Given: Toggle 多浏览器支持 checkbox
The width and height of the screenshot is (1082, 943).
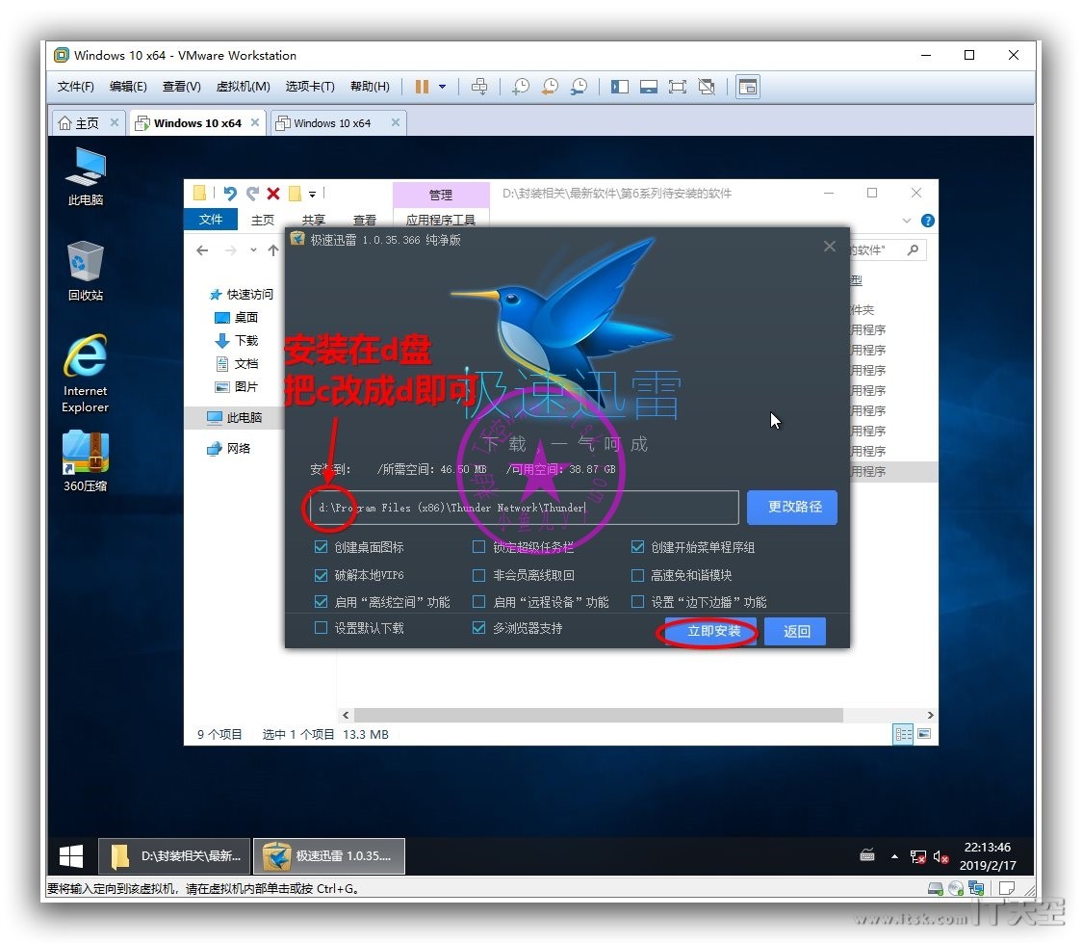Looking at the screenshot, I should pos(478,627).
